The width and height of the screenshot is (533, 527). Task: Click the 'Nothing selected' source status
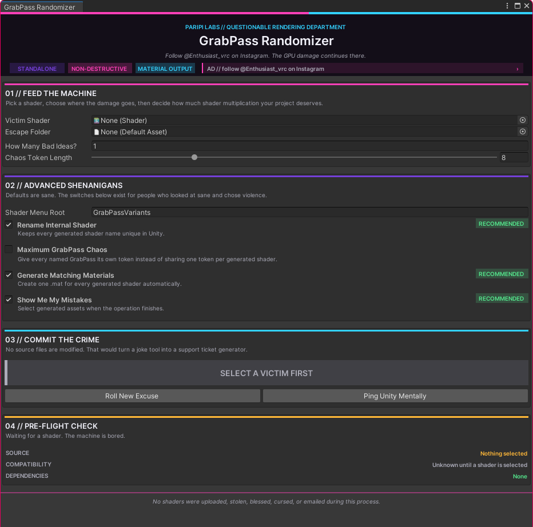[x=504, y=454]
